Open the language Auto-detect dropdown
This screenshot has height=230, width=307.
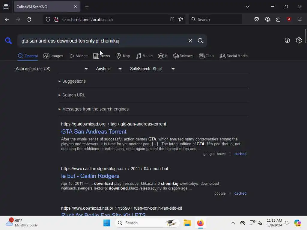pyautogui.click(x=52, y=69)
